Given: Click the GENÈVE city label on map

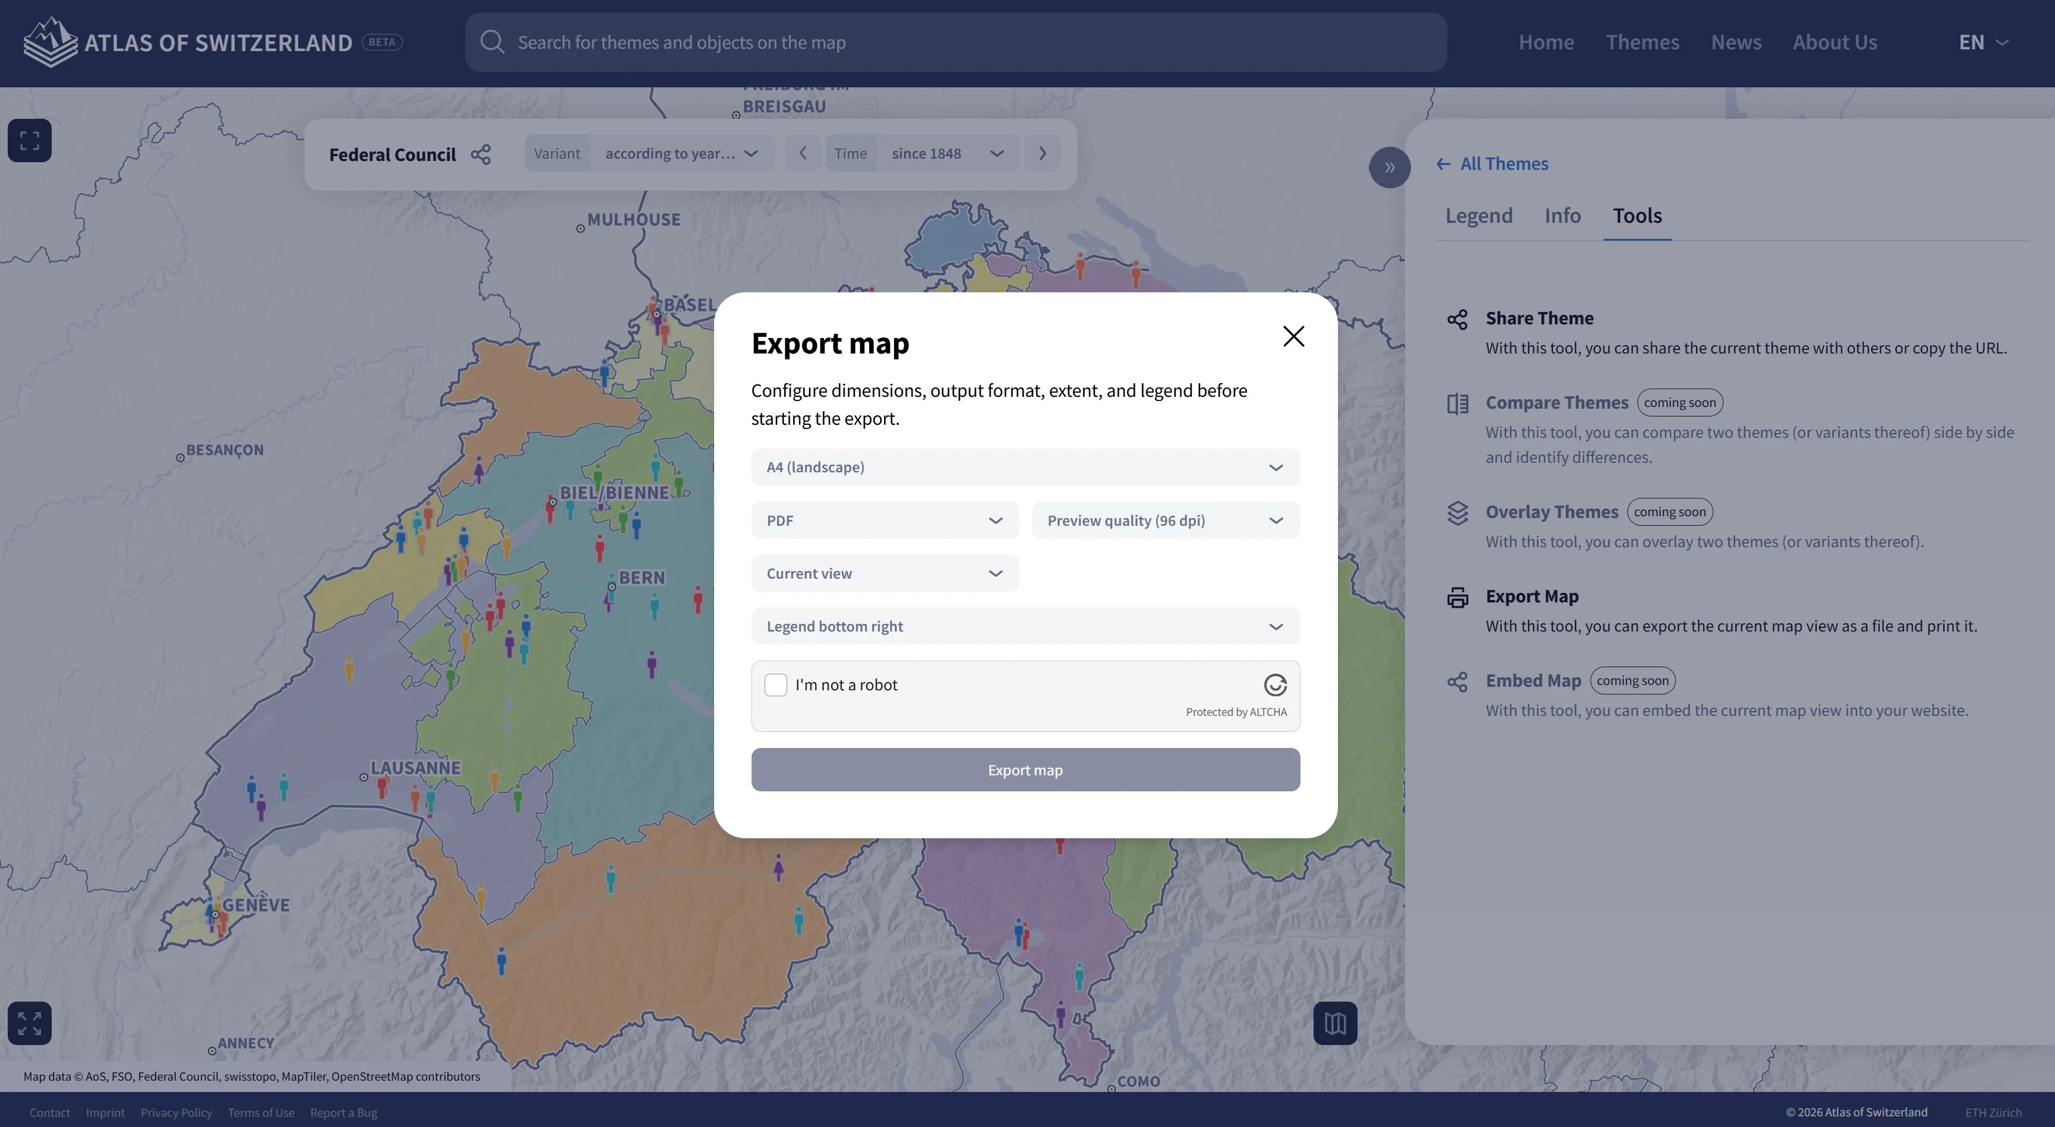Looking at the screenshot, I should pyautogui.click(x=255, y=905).
